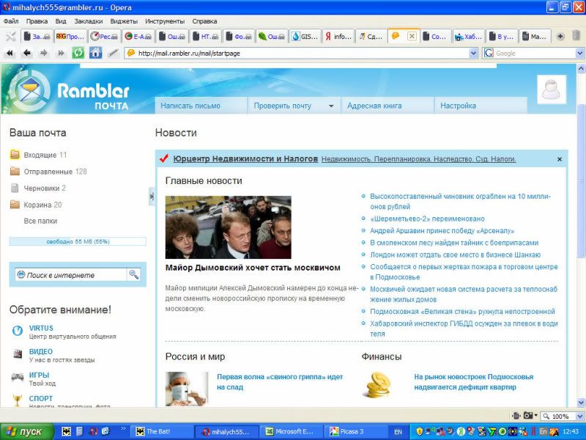
Task: Click the Поиск в интернете search field
Action: pyautogui.click(x=71, y=274)
